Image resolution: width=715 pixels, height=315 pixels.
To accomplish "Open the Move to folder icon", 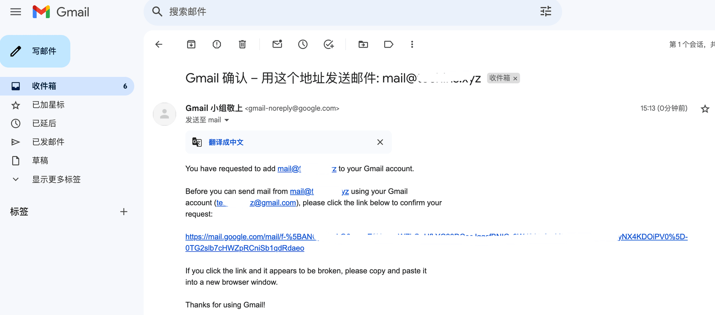I will pyautogui.click(x=363, y=44).
